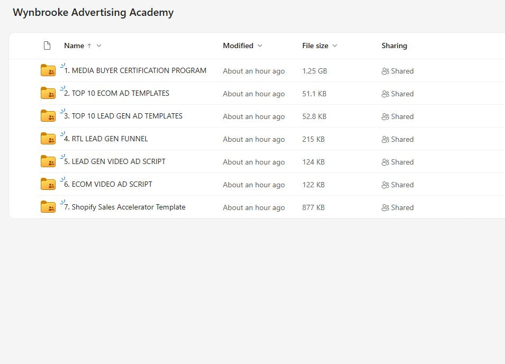The height and width of the screenshot is (364, 505).
Task: Open the File size column dropdown
Action: click(x=334, y=46)
